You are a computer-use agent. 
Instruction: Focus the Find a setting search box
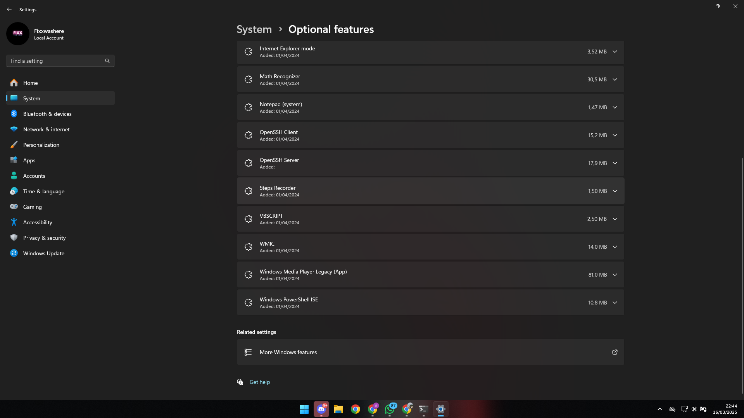coord(60,61)
